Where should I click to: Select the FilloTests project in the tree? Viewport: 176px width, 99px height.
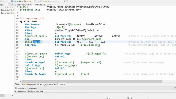7,10
